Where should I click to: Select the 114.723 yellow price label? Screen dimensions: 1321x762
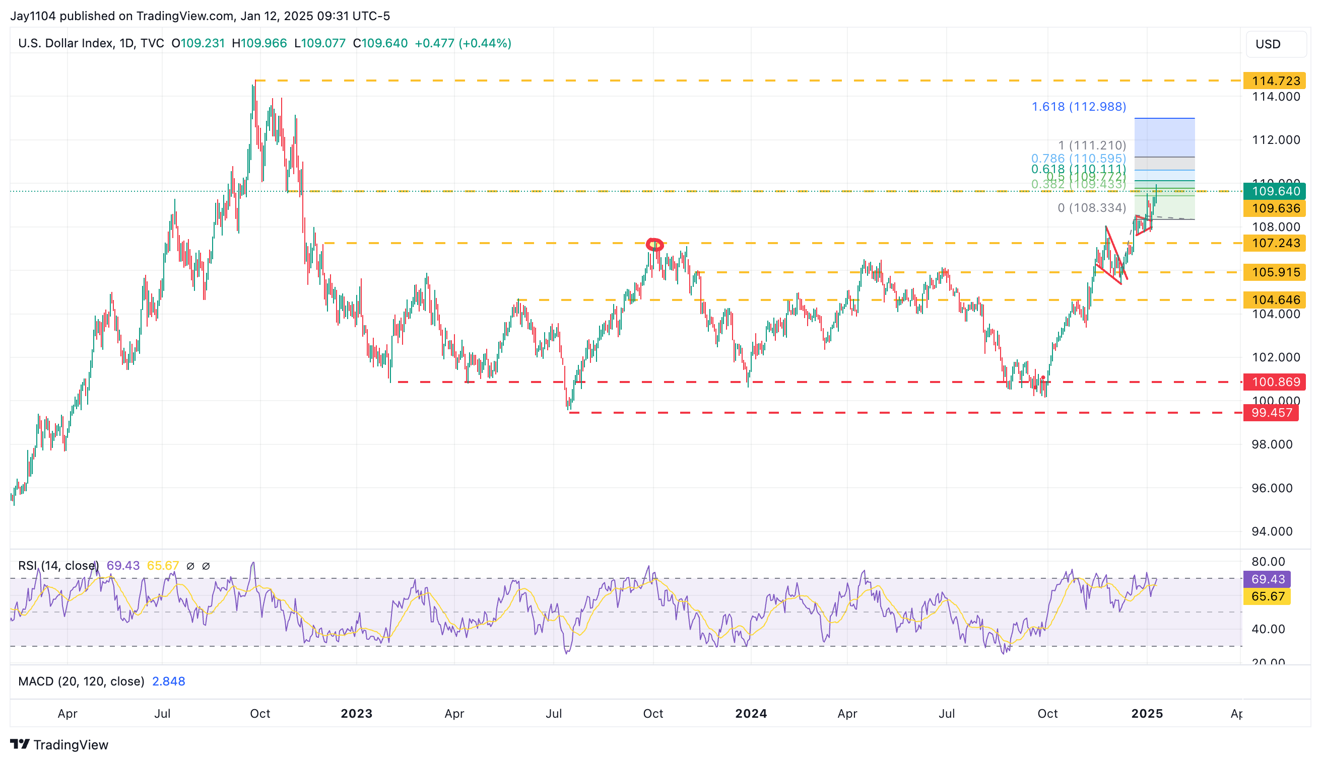(x=1274, y=81)
